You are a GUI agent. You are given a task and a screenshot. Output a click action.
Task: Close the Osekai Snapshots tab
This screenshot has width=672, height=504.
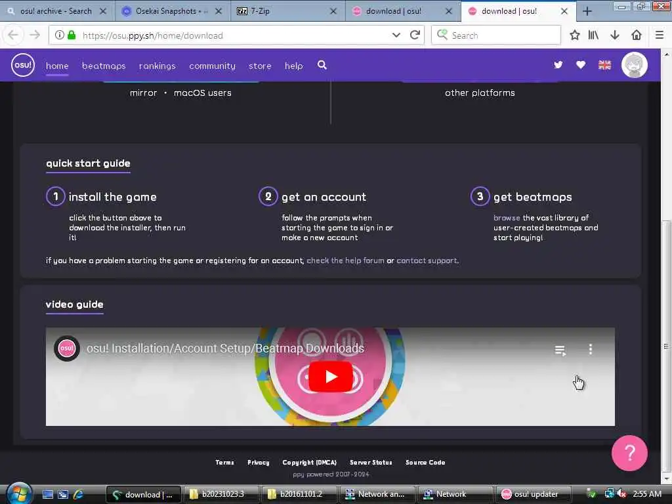click(218, 12)
